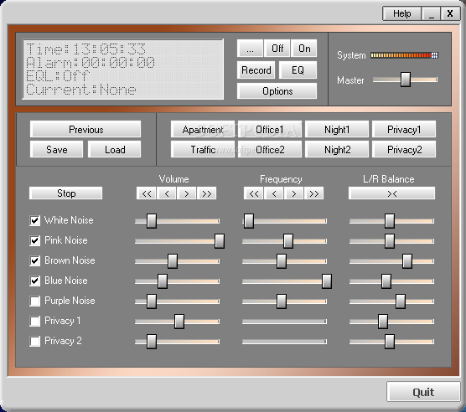Click the Master volume slider handle
466x412 pixels.
(x=406, y=80)
